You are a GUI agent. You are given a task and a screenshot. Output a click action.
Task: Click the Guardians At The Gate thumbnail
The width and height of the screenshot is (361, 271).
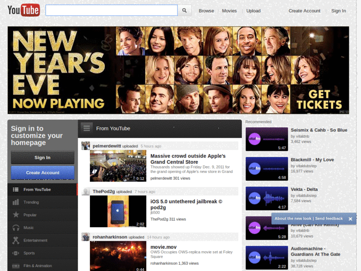[x=267, y=257]
